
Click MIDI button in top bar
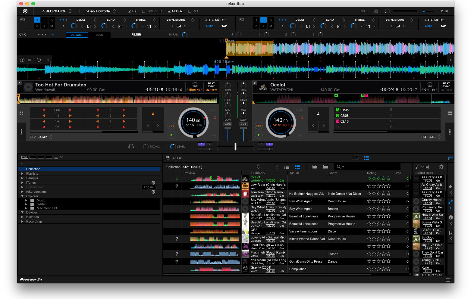point(364,11)
